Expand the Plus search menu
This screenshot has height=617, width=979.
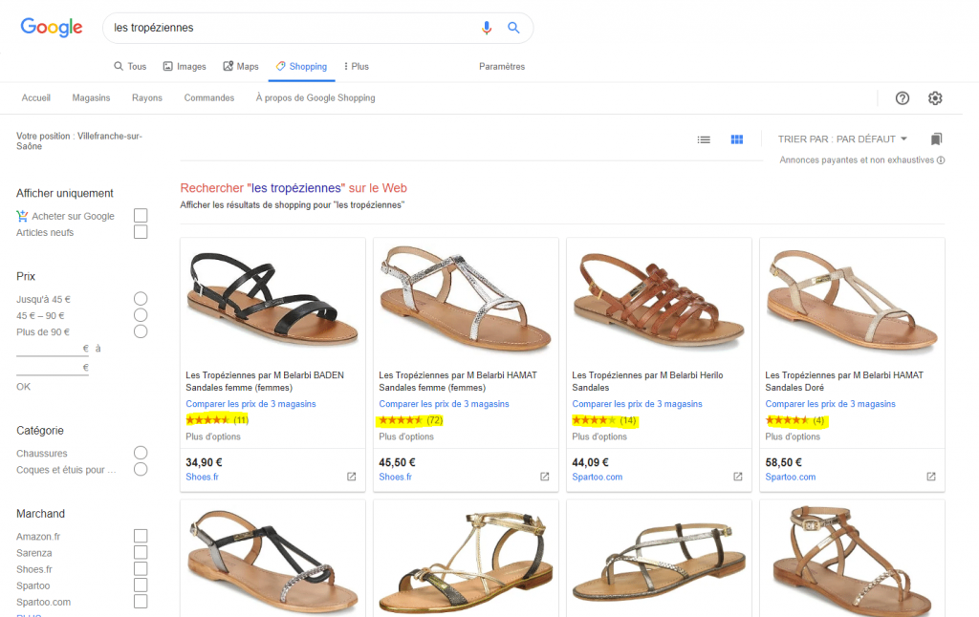pyautogui.click(x=356, y=66)
